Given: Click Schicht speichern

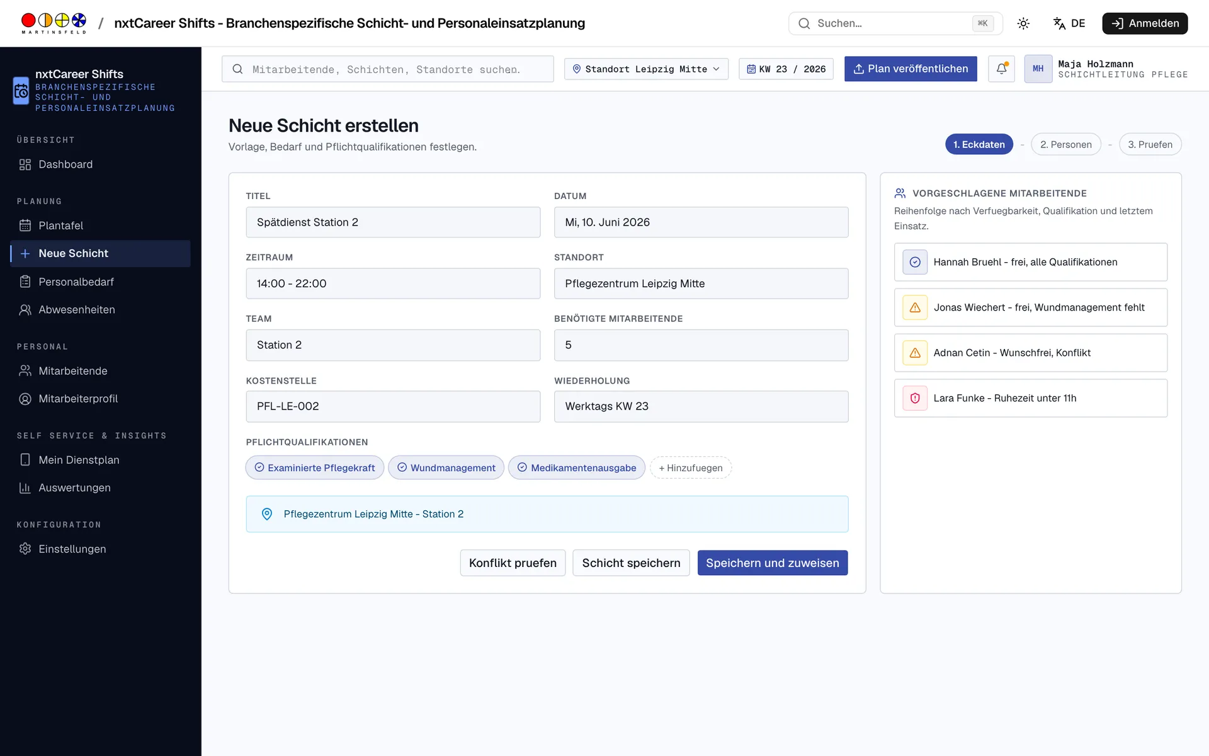Looking at the screenshot, I should 631,563.
